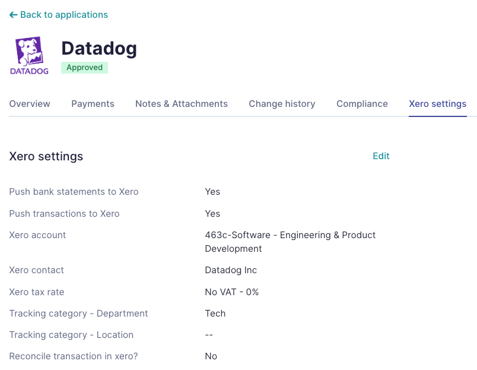Click the Xero settings section heading
The height and width of the screenshot is (370, 477).
pos(46,156)
